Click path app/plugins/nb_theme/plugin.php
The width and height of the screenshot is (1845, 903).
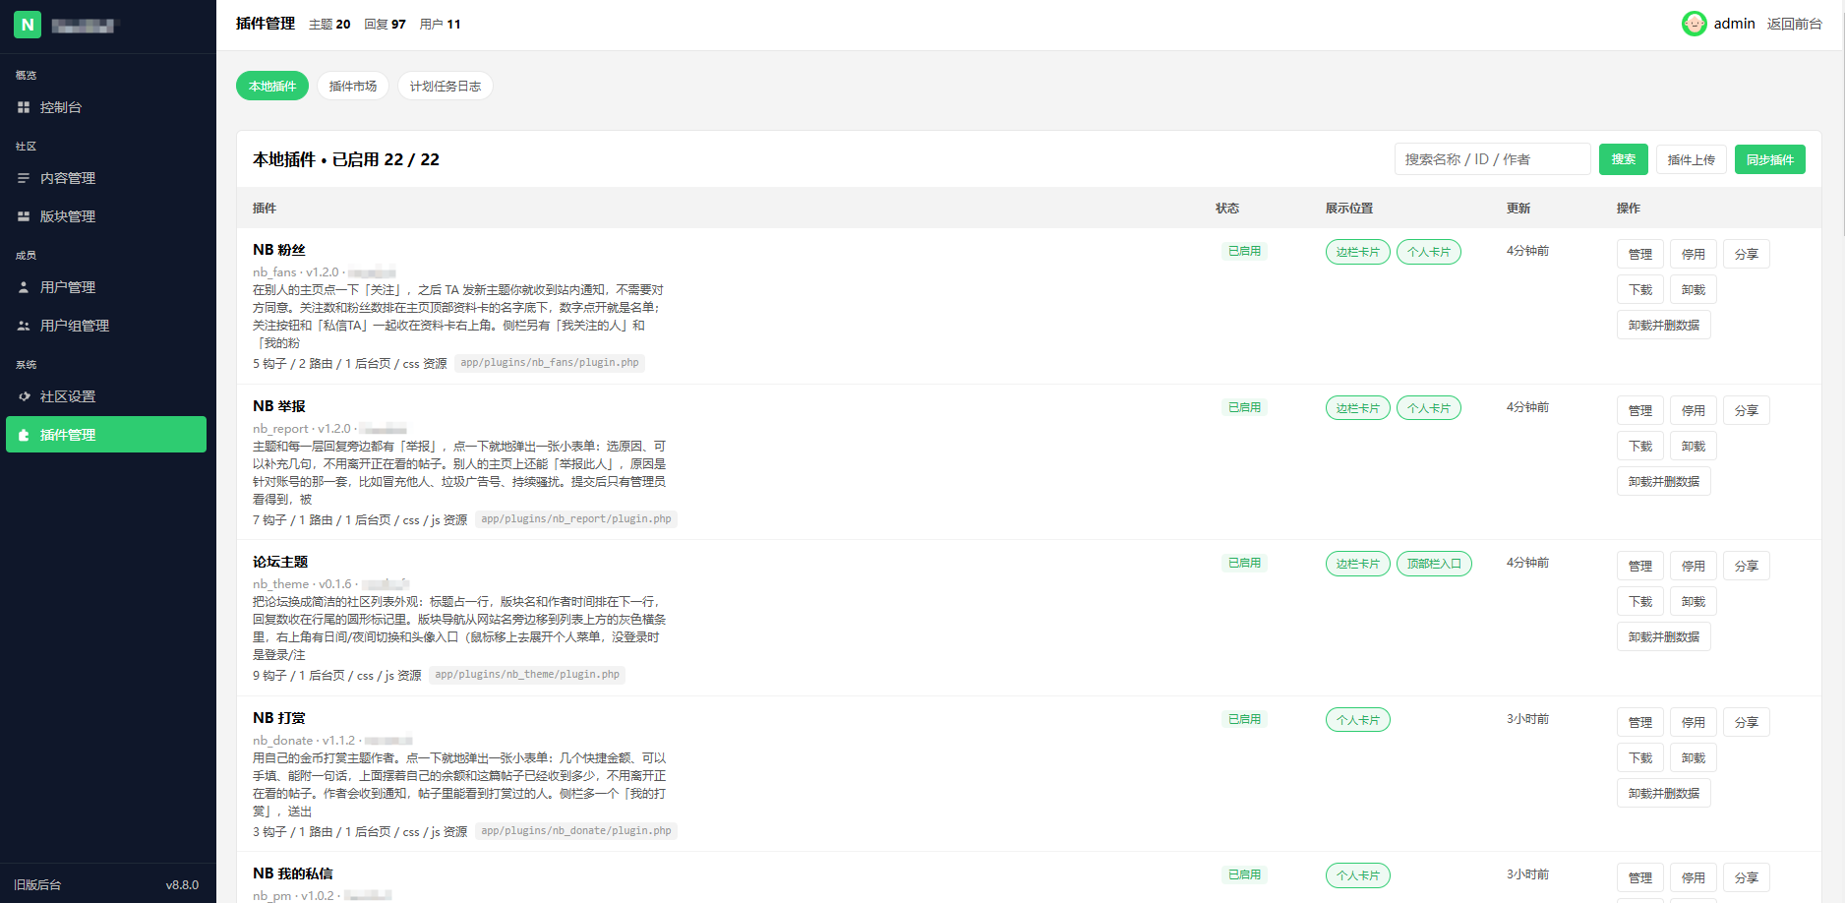click(x=527, y=675)
